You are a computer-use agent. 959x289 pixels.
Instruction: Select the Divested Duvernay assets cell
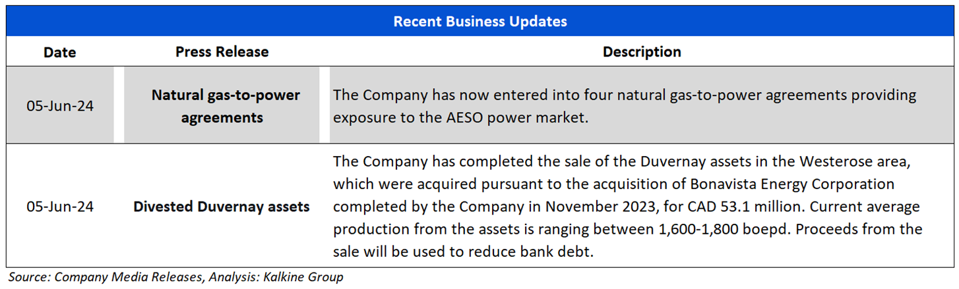222,207
